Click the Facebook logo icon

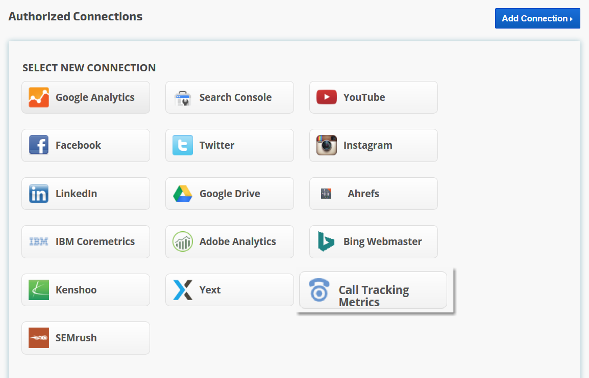point(39,145)
